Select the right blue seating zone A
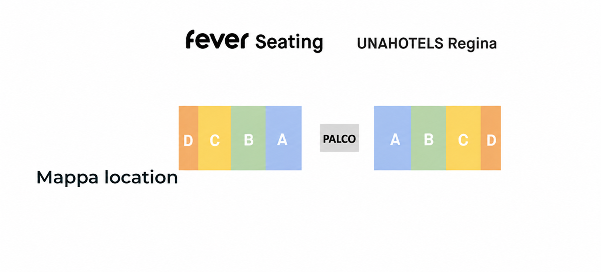Viewport: 601px width, 272px height. (392, 138)
